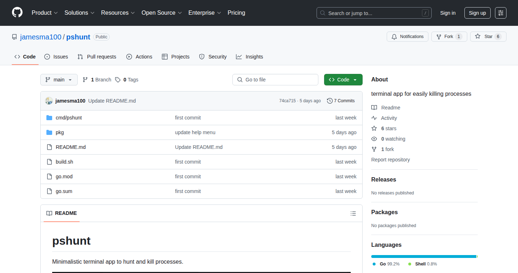The height and width of the screenshot is (273, 518).
Task: Open the 7 Commits history
Action: [x=341, y=101]
